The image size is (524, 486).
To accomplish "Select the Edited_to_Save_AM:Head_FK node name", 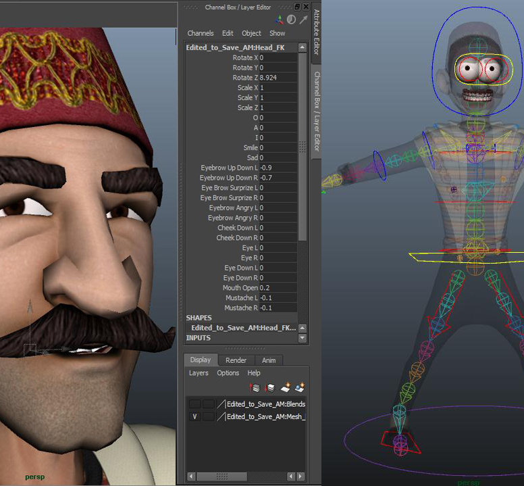I will coord(235,47).
